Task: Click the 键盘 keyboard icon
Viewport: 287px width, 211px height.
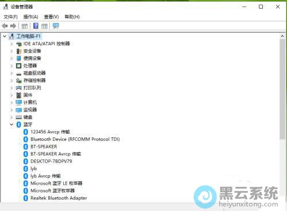Action: click(x=19, y=117)
